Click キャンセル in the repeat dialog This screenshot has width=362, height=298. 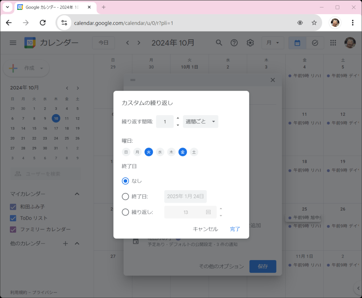click(x=205, y=229)
